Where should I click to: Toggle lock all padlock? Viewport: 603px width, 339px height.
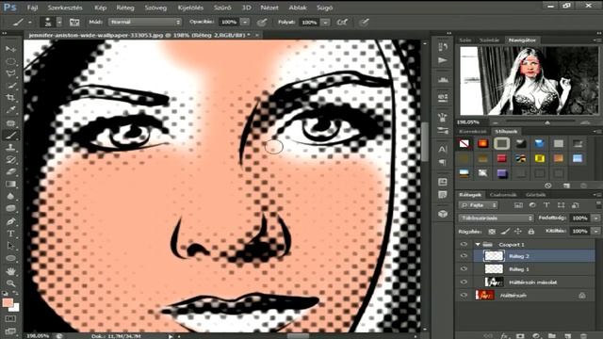pos(531,232)
